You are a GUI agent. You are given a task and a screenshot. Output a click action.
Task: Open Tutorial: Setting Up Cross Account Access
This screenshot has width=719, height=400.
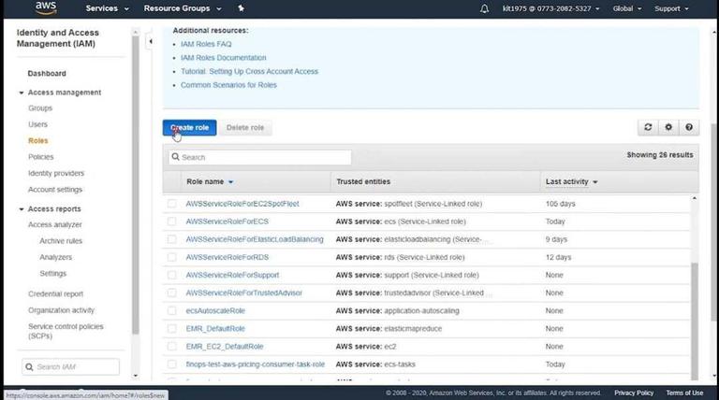(x=249, y=71)
